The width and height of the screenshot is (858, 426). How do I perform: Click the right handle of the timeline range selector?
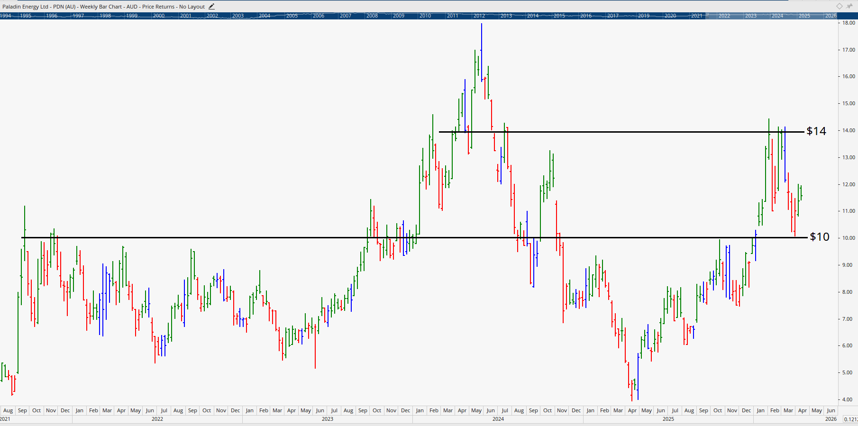[836, 16]
